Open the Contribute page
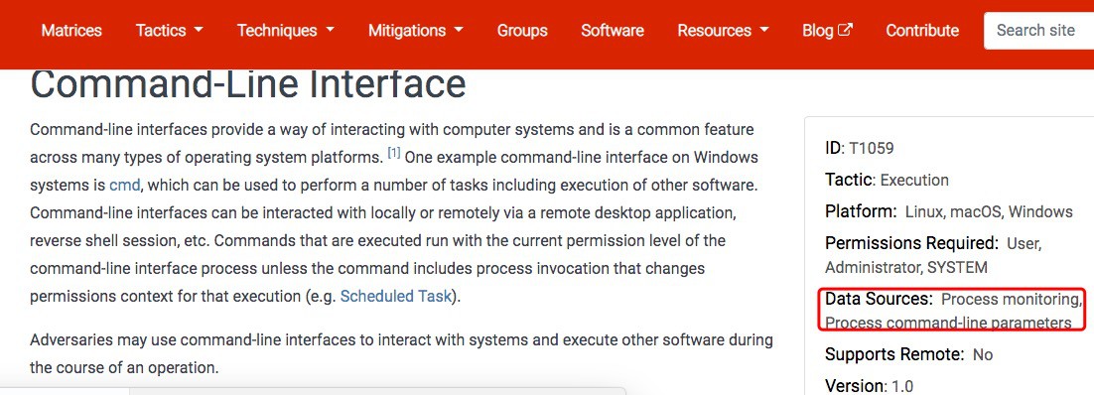Screen dimensions: 1094x395 point(921,31)
